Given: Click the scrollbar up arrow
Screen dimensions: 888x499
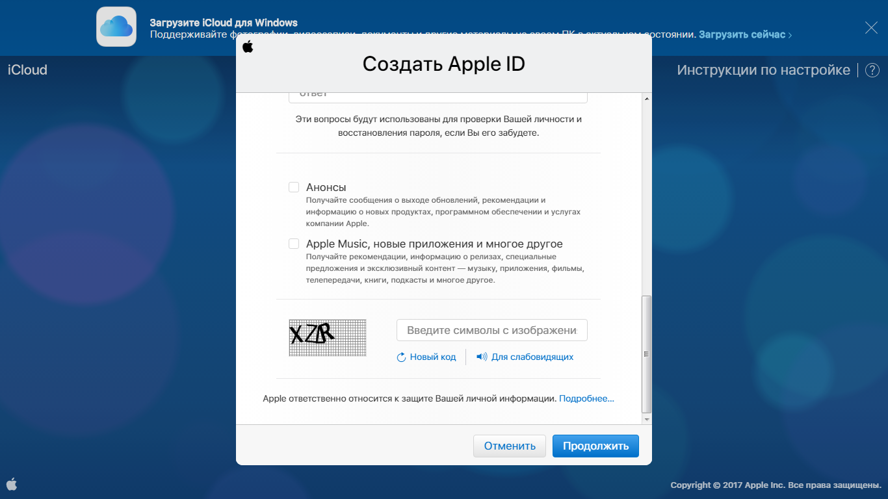Looking at the screenshot, I should 646,97.
